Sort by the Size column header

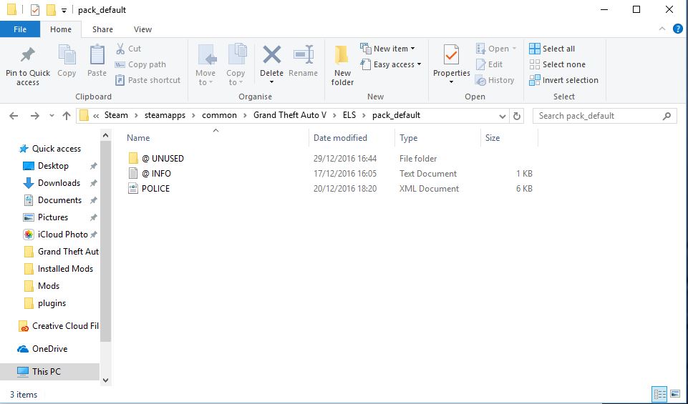(x=493, y=137)
